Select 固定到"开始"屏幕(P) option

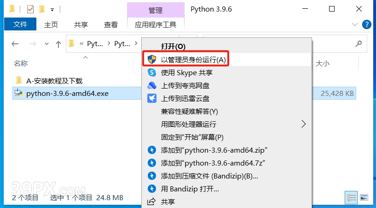click(192, 137)
